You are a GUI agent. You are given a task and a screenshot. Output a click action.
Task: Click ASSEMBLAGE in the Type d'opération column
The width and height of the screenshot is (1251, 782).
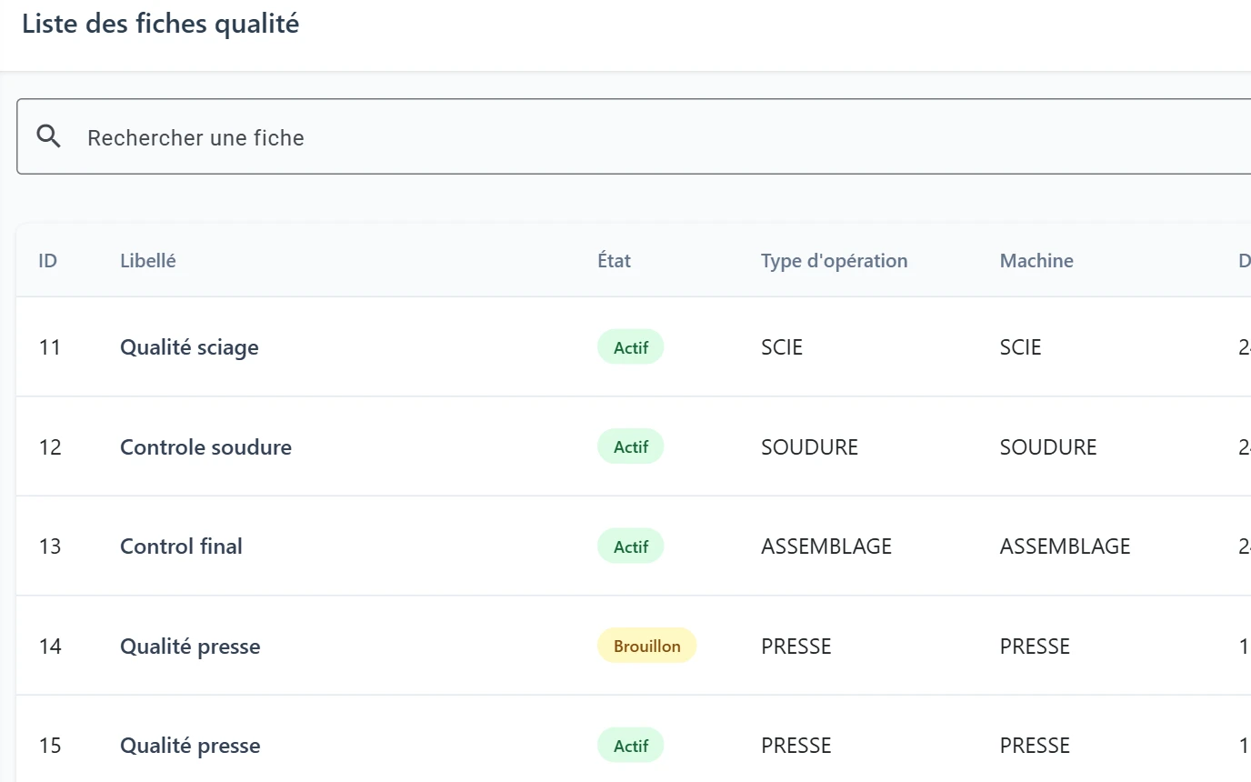(x=826, y=546)
